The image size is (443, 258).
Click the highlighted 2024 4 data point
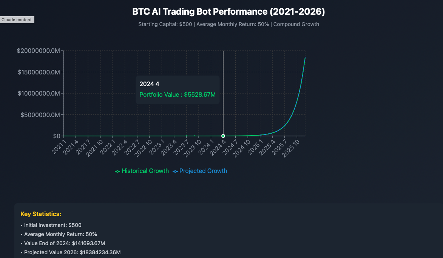(x=223, y=136)
